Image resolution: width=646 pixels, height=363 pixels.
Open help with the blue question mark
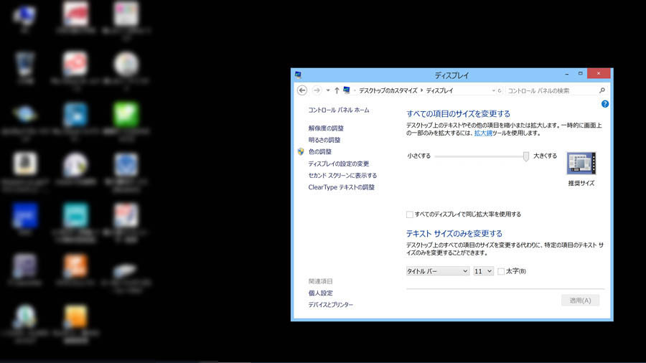(x=605, y=104)
